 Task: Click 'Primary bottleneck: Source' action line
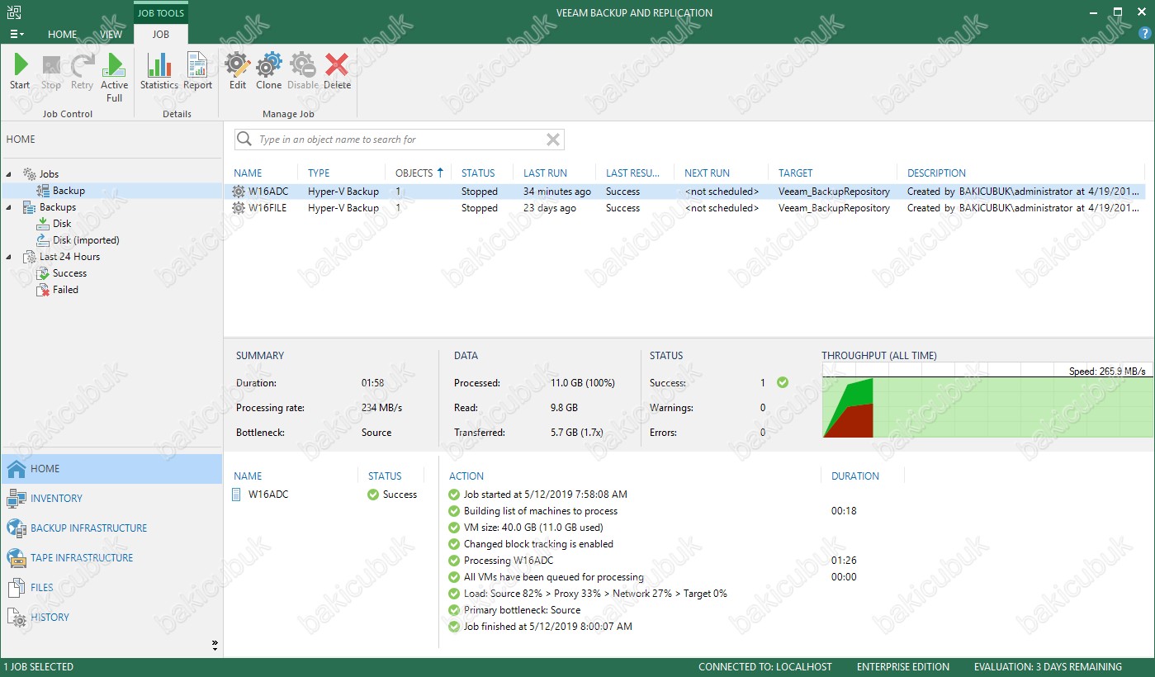(x=522, y=610)
